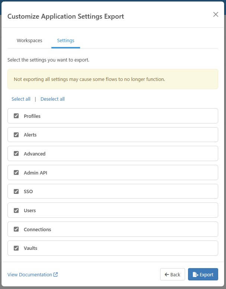Viewport: 226px width, 289px height.
Task: Uncheck the Profiles checkbox
Action: [x=16, y=116]
